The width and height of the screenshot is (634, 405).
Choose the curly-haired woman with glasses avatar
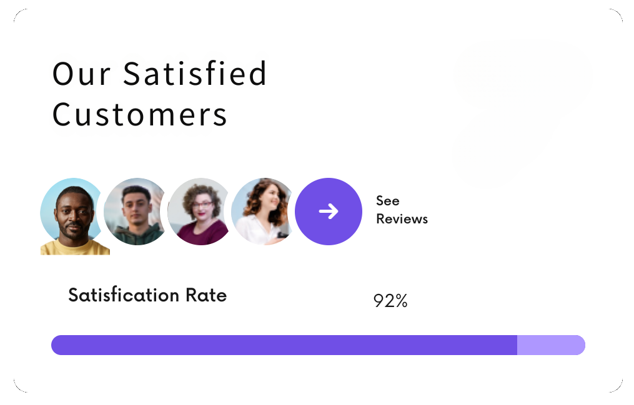(x=200, y=211)
